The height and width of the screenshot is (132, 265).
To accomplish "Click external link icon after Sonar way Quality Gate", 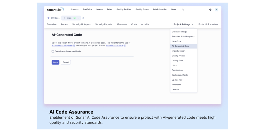I will click(75, 46).
